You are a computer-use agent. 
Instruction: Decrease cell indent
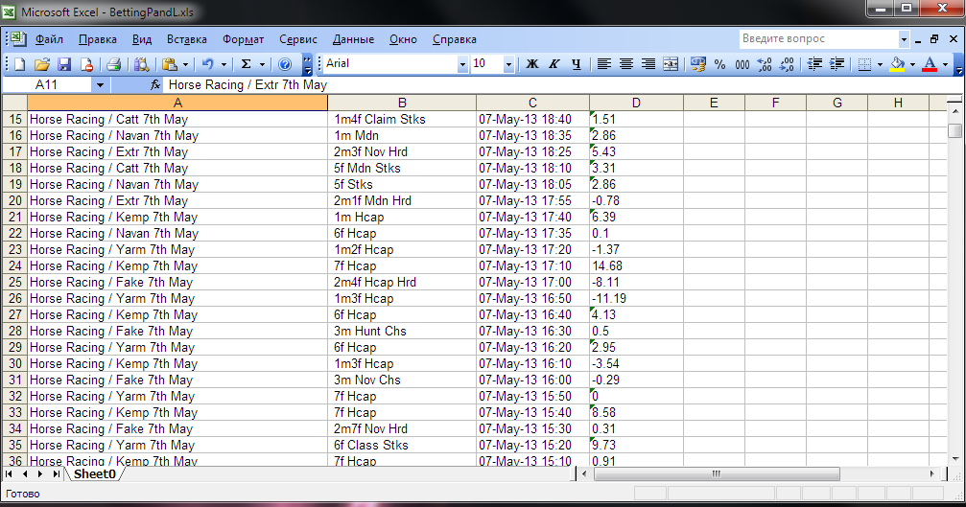point(814,64)
